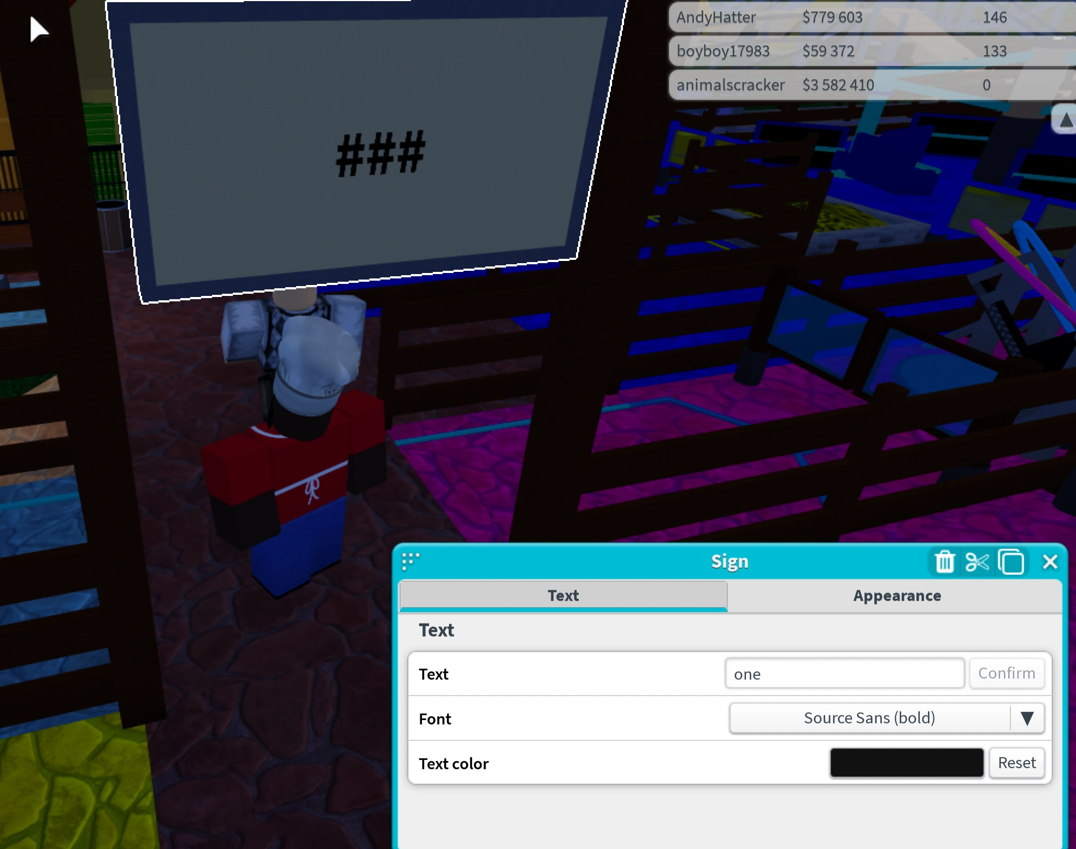Pick the black Text color swatch
This screenshot has height=849, width=1076.
pyautogui.click(x=906, y=763)
